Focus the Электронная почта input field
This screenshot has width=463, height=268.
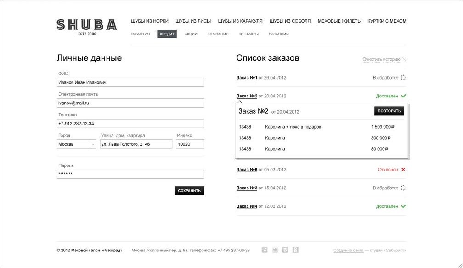click(130, 103)
